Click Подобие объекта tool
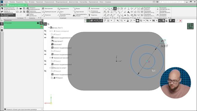 pyautogui.click(x=146, y=9)
